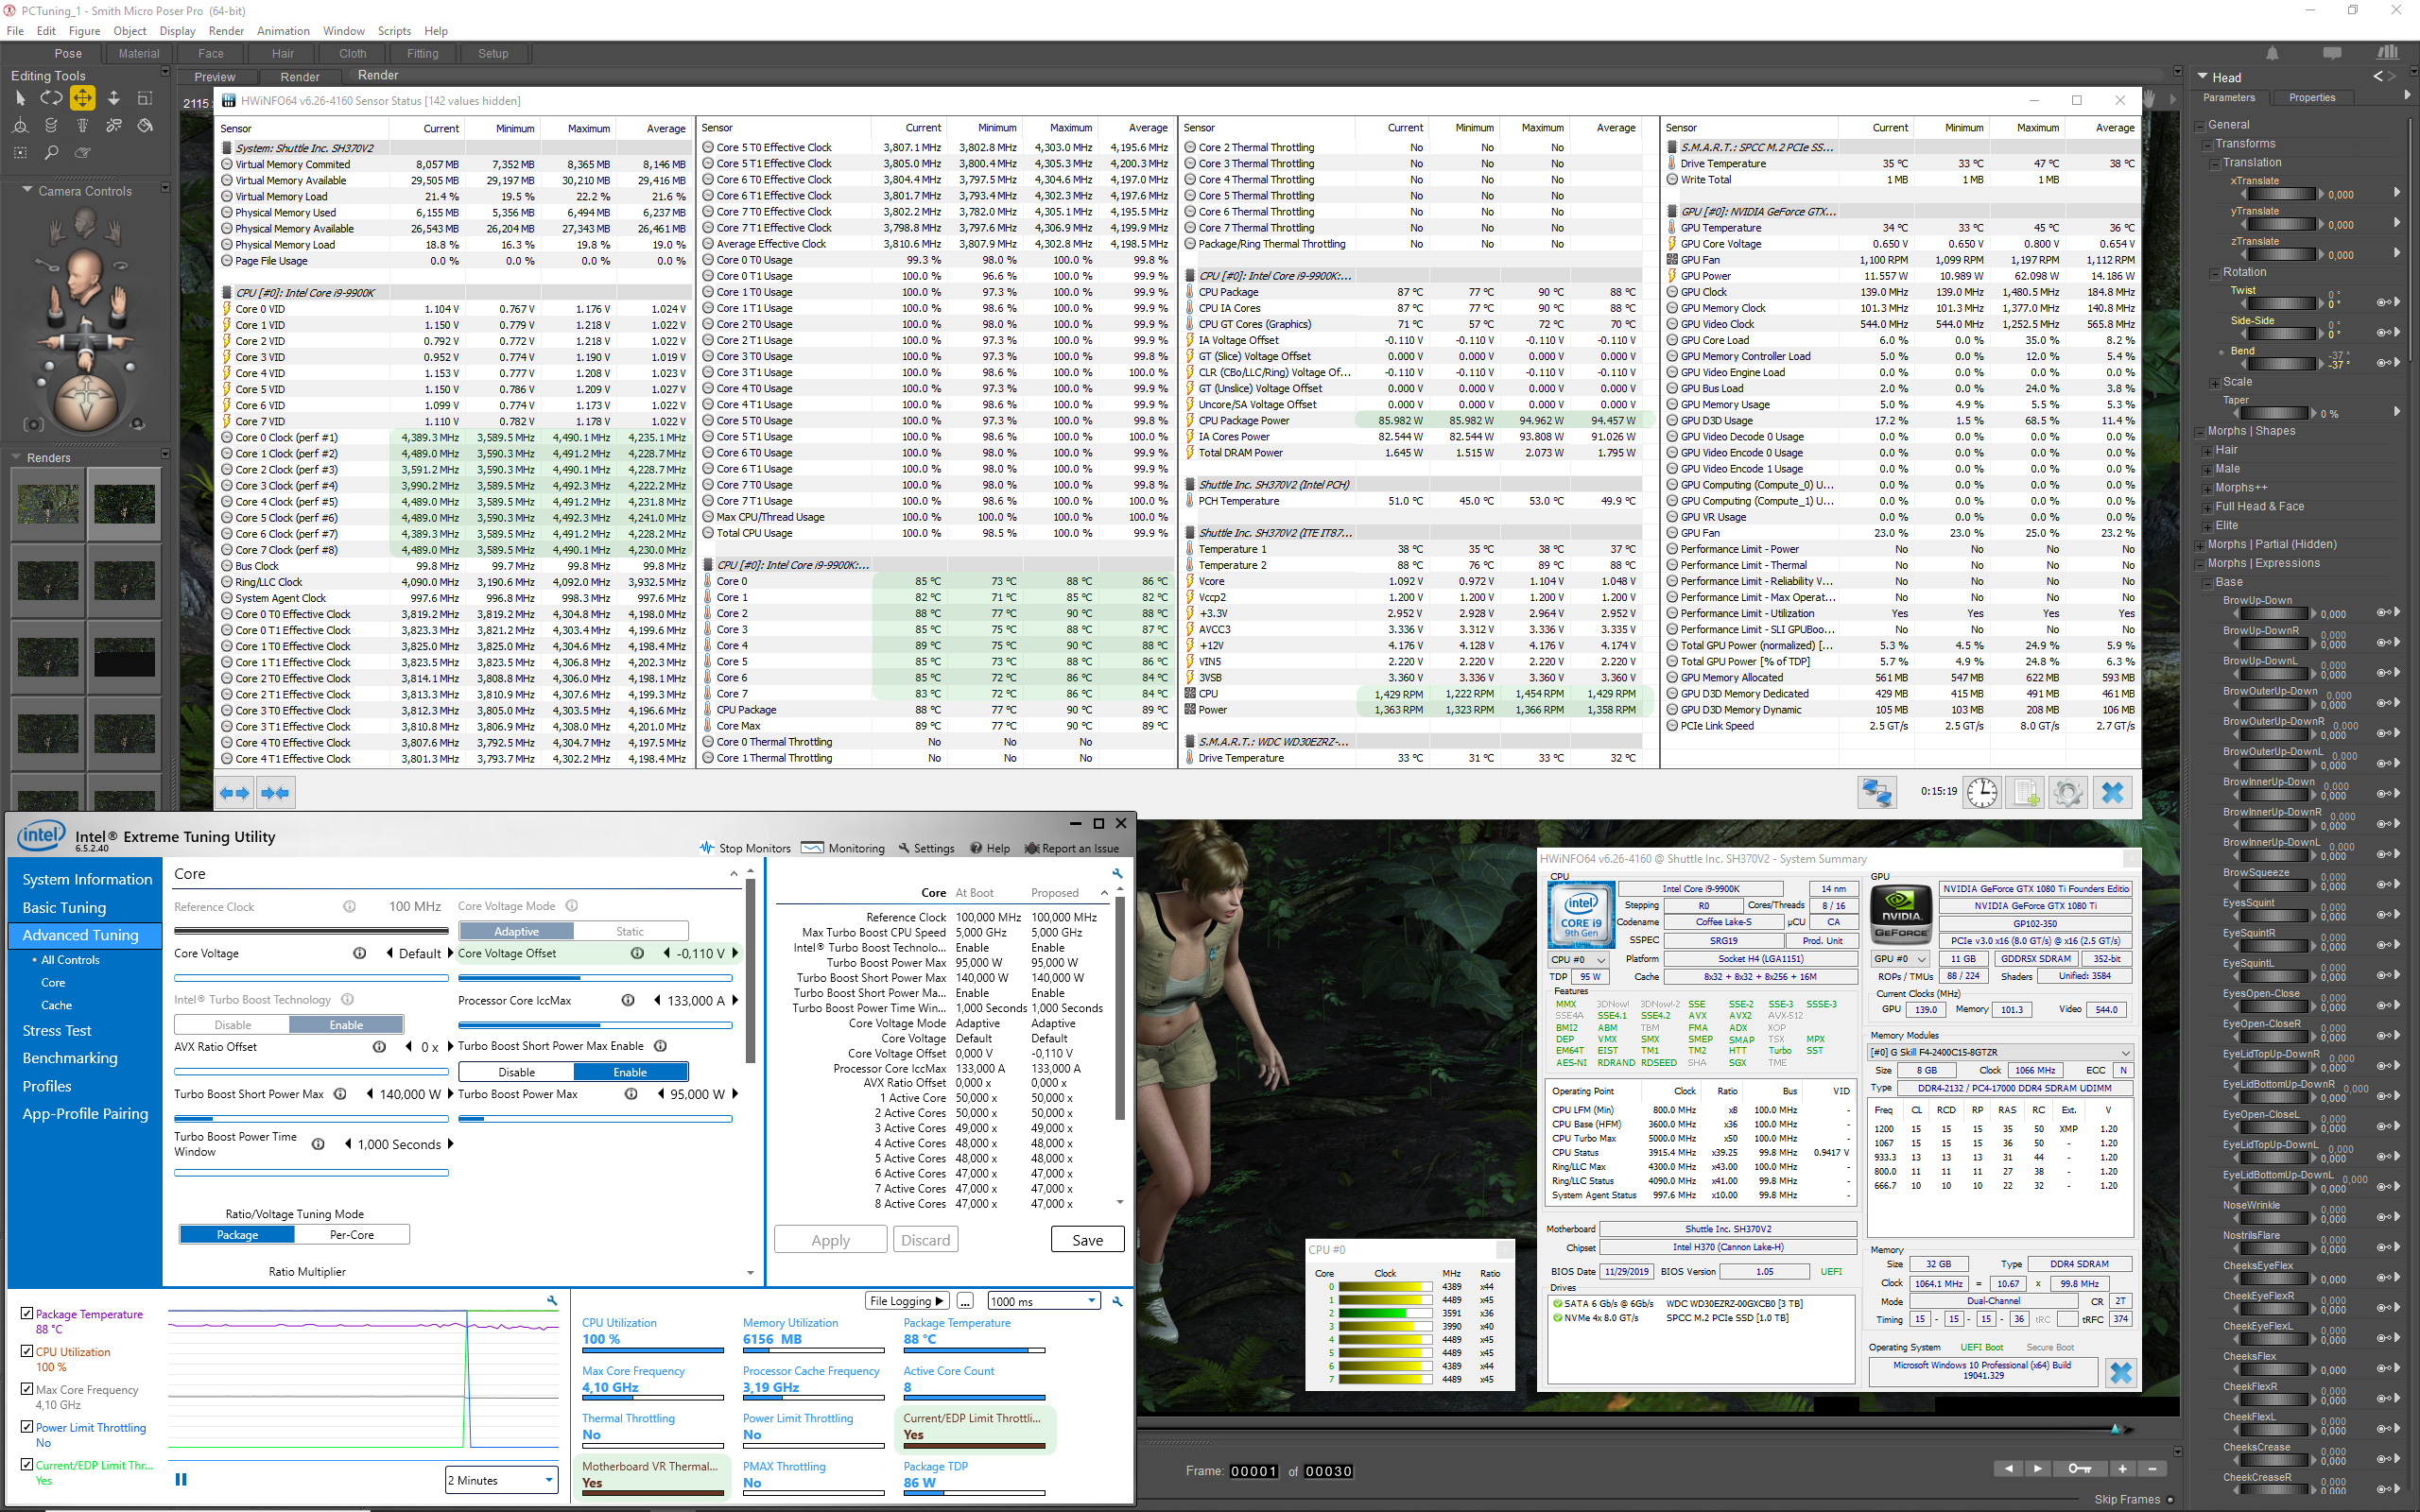Switch Ratio/Voltage Tuning Mode to Per-Core
Image resolution: width=2420 pixels, height=1512 pixels.
pyautogui.click(x=352, y=1235)
